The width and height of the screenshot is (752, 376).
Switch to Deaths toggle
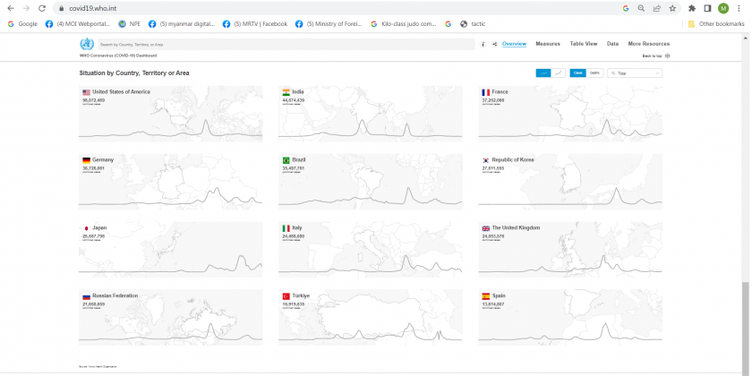tap(594, 73)
